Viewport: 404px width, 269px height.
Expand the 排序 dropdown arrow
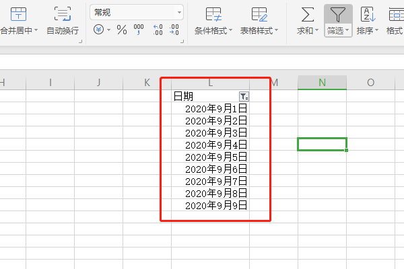pos(376,30)
